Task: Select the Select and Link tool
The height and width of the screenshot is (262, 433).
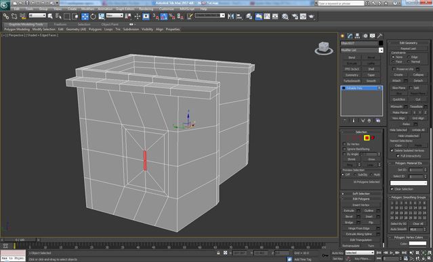Action: coord(6,16)
